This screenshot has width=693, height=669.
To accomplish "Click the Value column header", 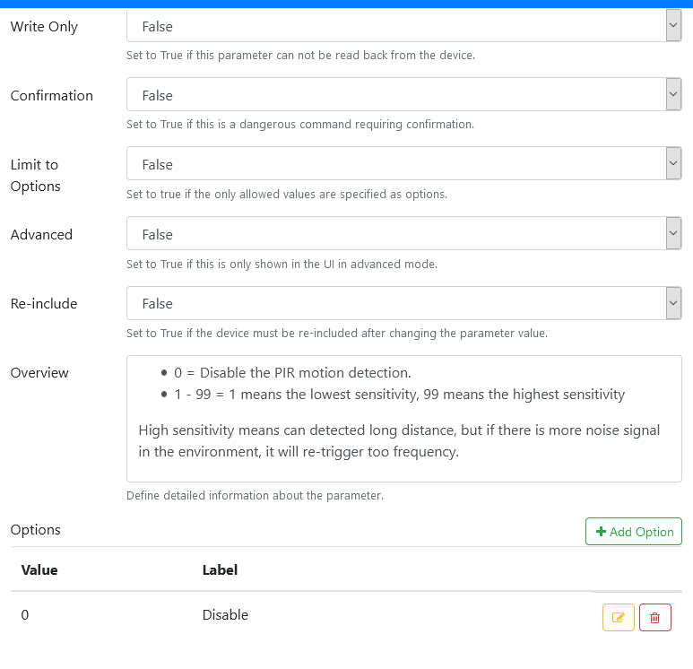I will point(39,569).
